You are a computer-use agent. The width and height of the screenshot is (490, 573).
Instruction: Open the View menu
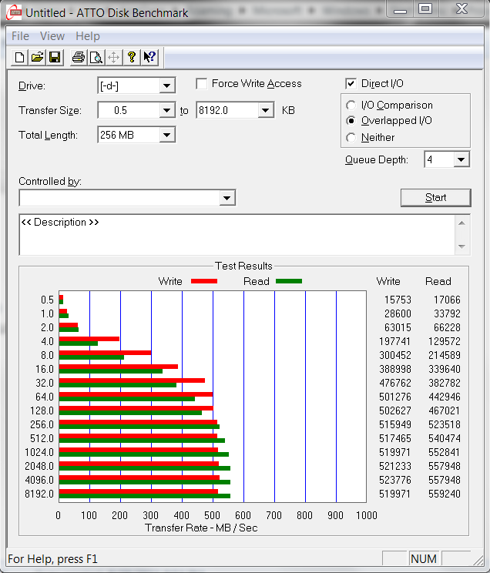click(52, 36)
